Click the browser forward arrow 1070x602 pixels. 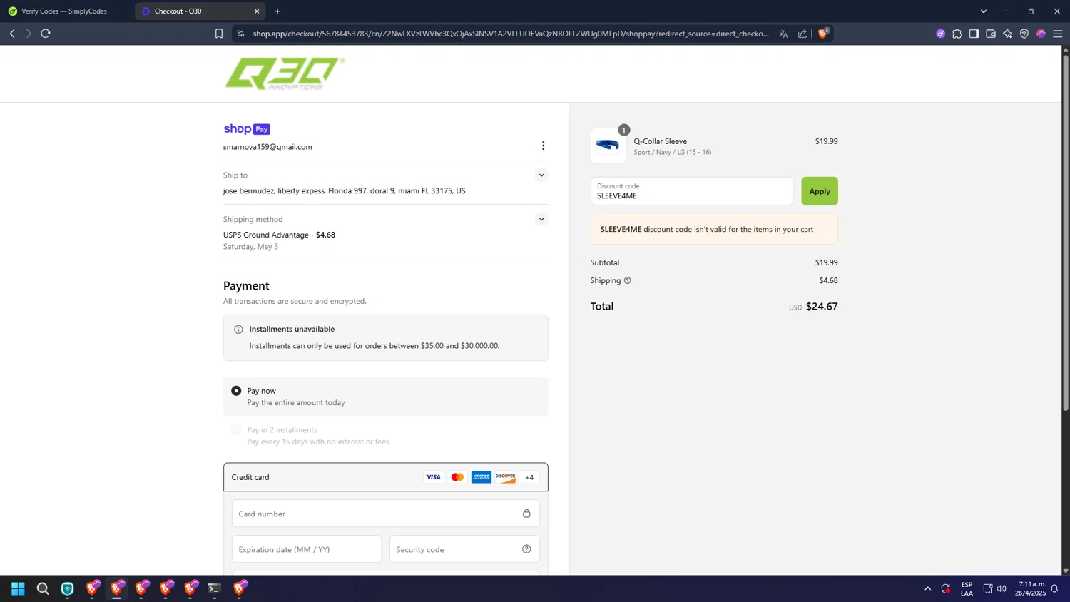coord(29,34)
